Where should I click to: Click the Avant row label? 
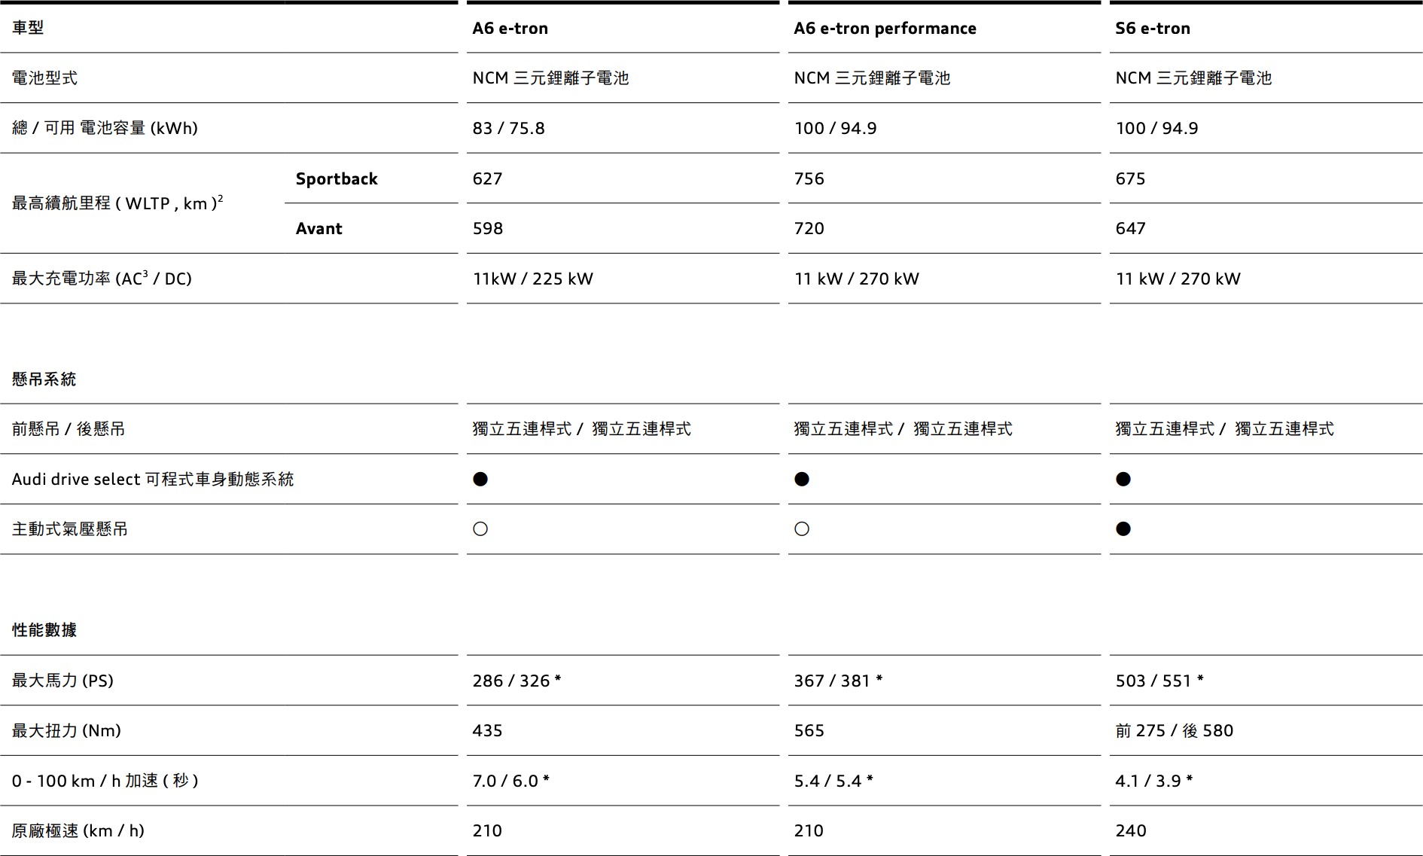(319, 229)
